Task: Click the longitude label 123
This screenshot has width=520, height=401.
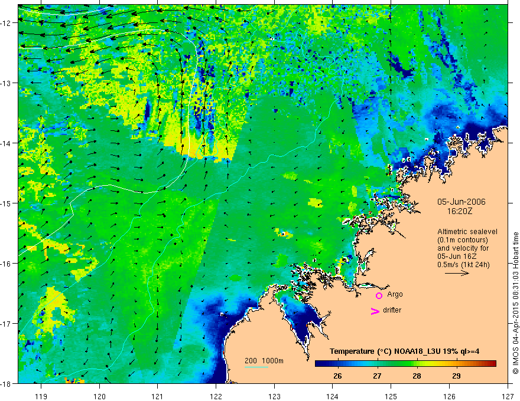Action: click(x=274, y=396)
